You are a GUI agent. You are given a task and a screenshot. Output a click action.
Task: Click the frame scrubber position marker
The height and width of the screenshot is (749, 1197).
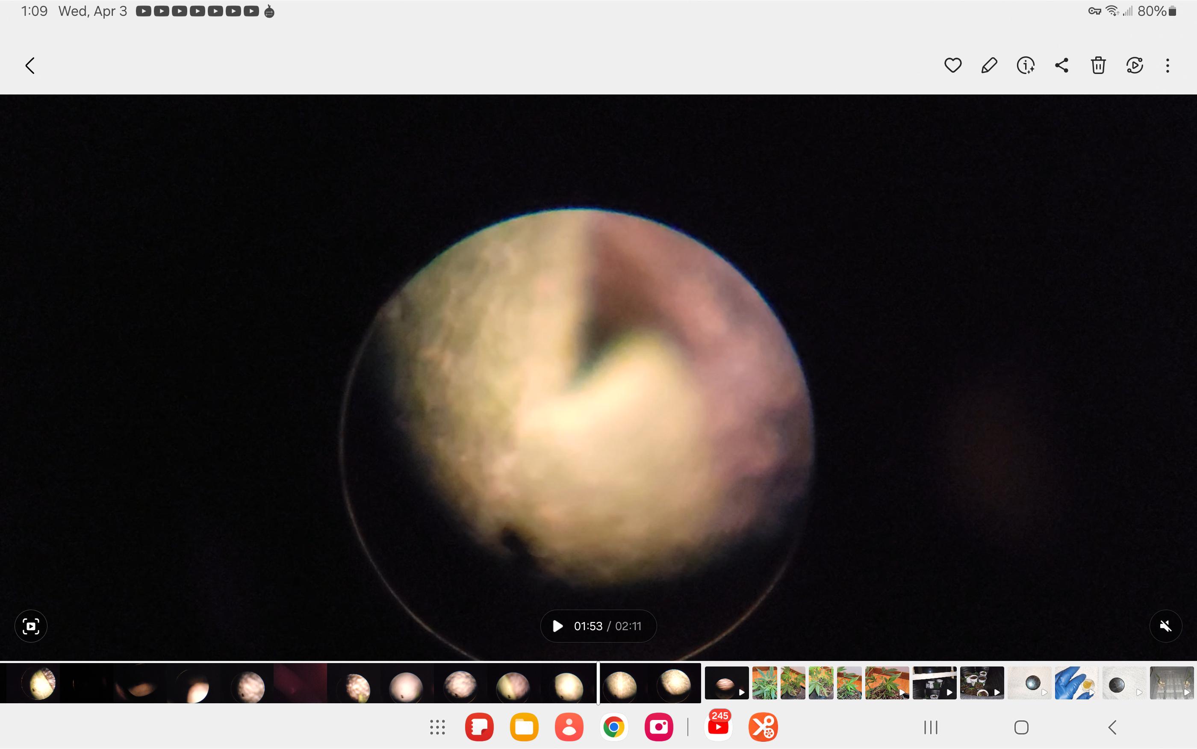[x=598, y=683]
